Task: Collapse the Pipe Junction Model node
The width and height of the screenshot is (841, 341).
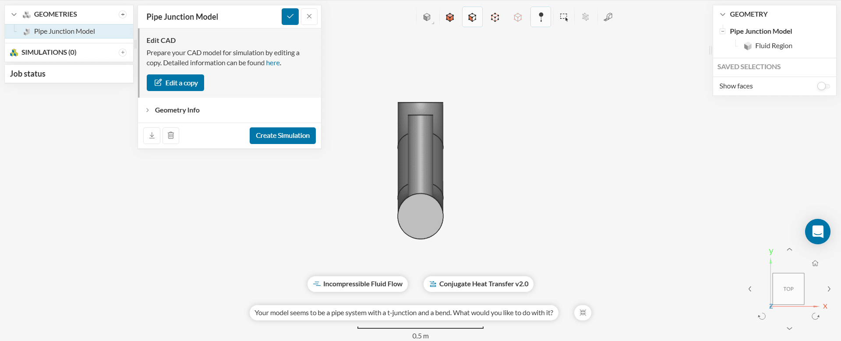Action: coord(723,32)
